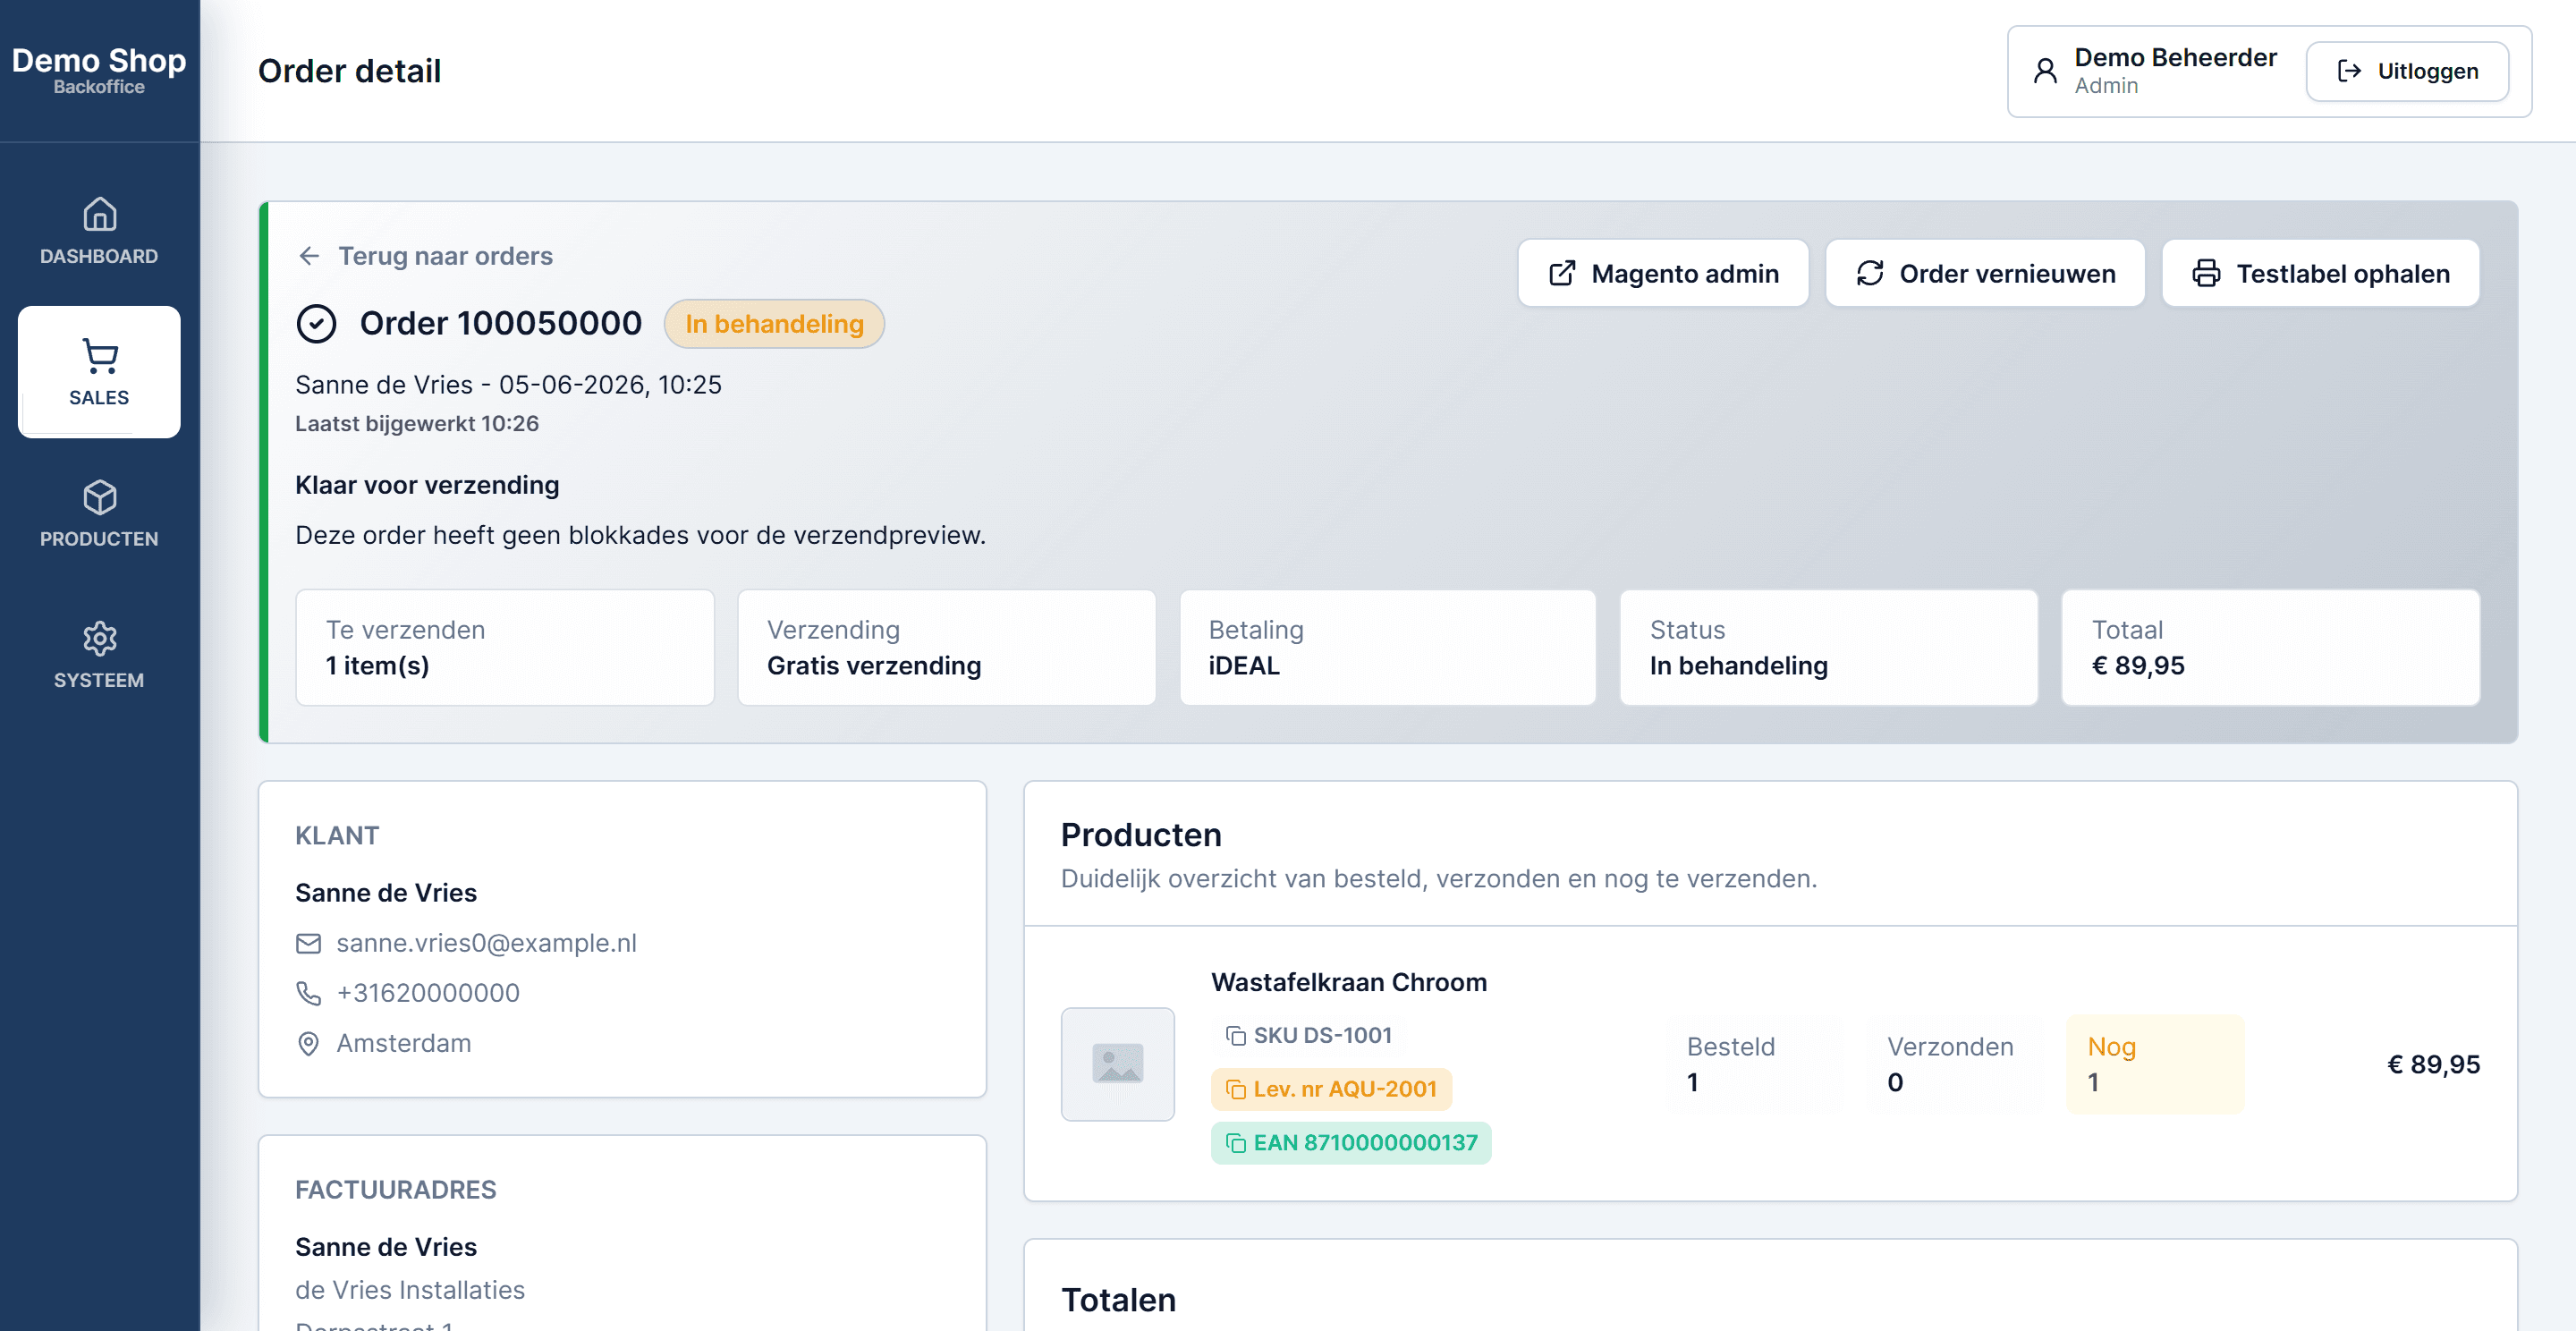2576x1331 pixels.
Task: Click the logout arrow icon in Uitloggen
Action: (2349, 71)
